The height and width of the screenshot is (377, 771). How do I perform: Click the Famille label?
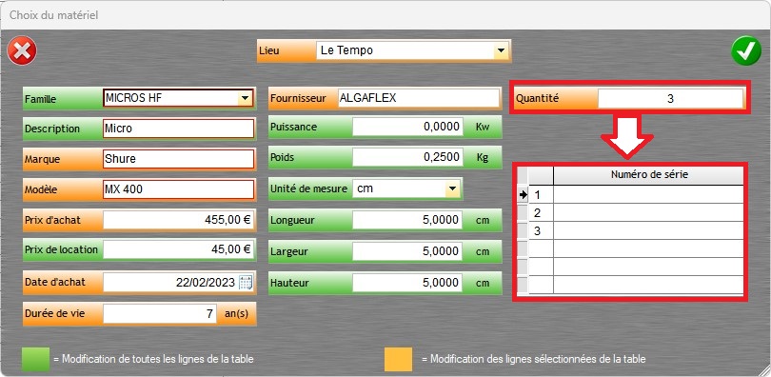coord(41,99)
